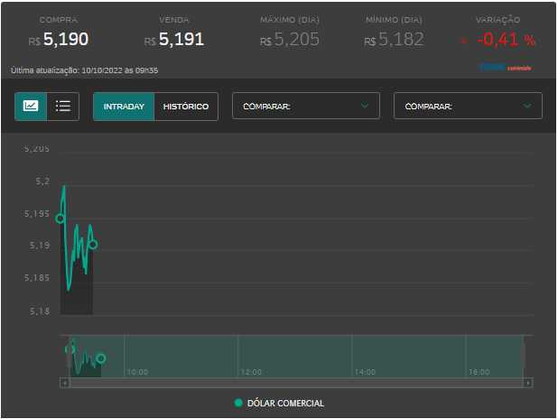Open the first Comparar dropdown

[x=306, y=106]
